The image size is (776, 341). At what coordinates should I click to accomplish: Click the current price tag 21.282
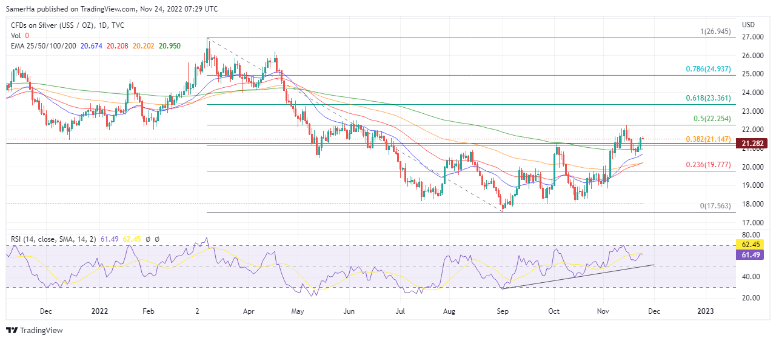click(751, 144)
